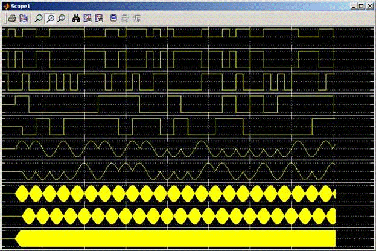Click the Print icon in the toolbar
This screenshot has width=376, height=251.
point(12,18)
